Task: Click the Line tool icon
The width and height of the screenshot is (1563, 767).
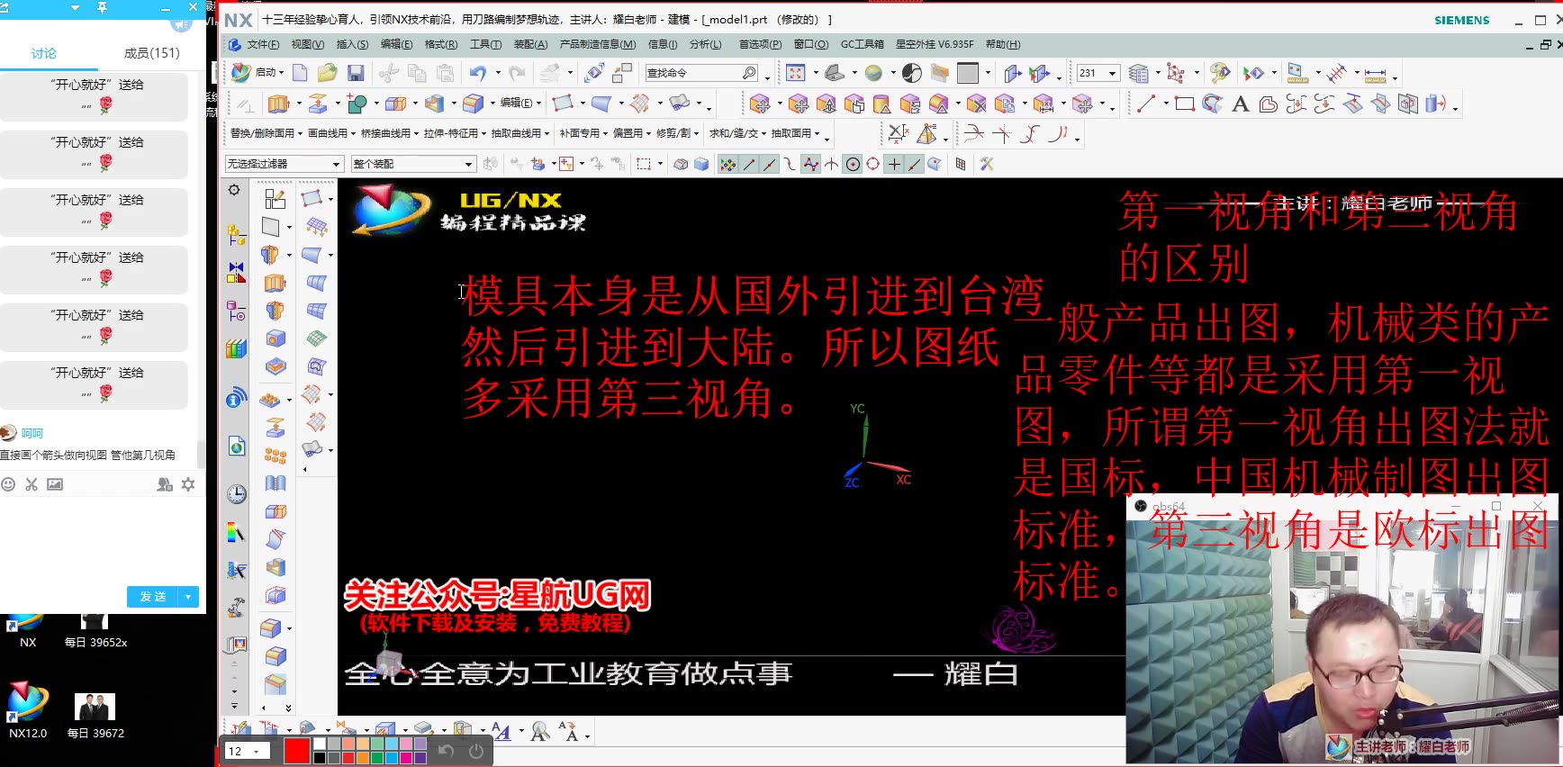Action: tap(1145, 104)
